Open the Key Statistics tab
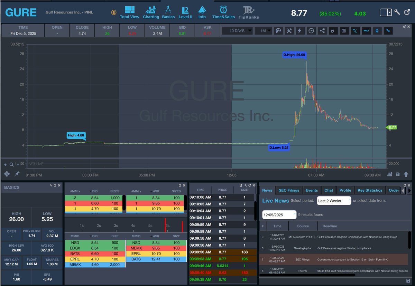Image resolution: width=415 pixels, height=286 pixels. (370, 190)
